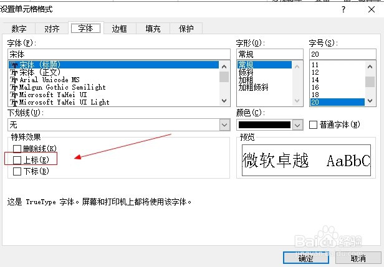384x267 pixels.
Task: Click font list scroll down arrow
Action: (224, 100)
